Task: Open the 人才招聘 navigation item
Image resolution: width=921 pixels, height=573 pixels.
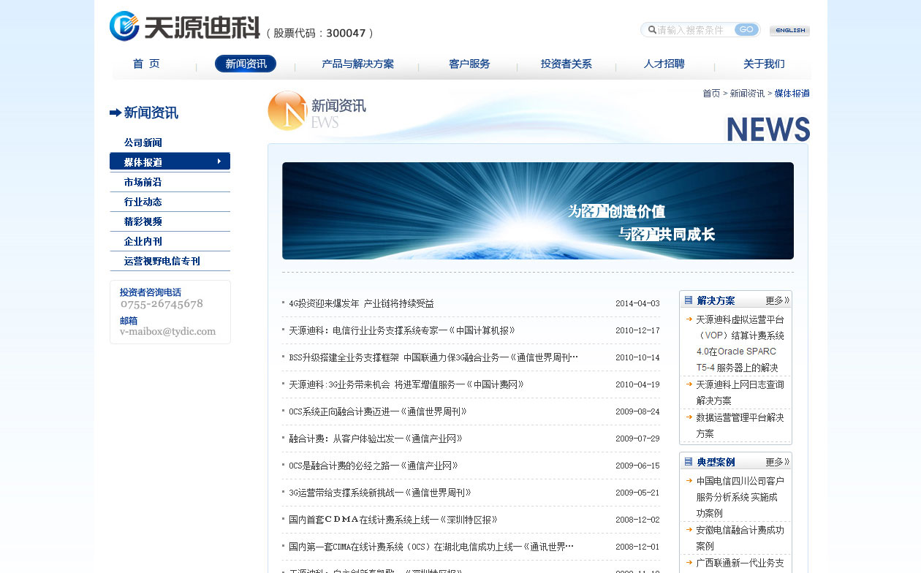Action: point(664,64)
